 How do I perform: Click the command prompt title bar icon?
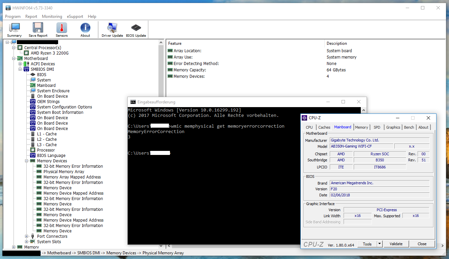[x=133, y=102]
